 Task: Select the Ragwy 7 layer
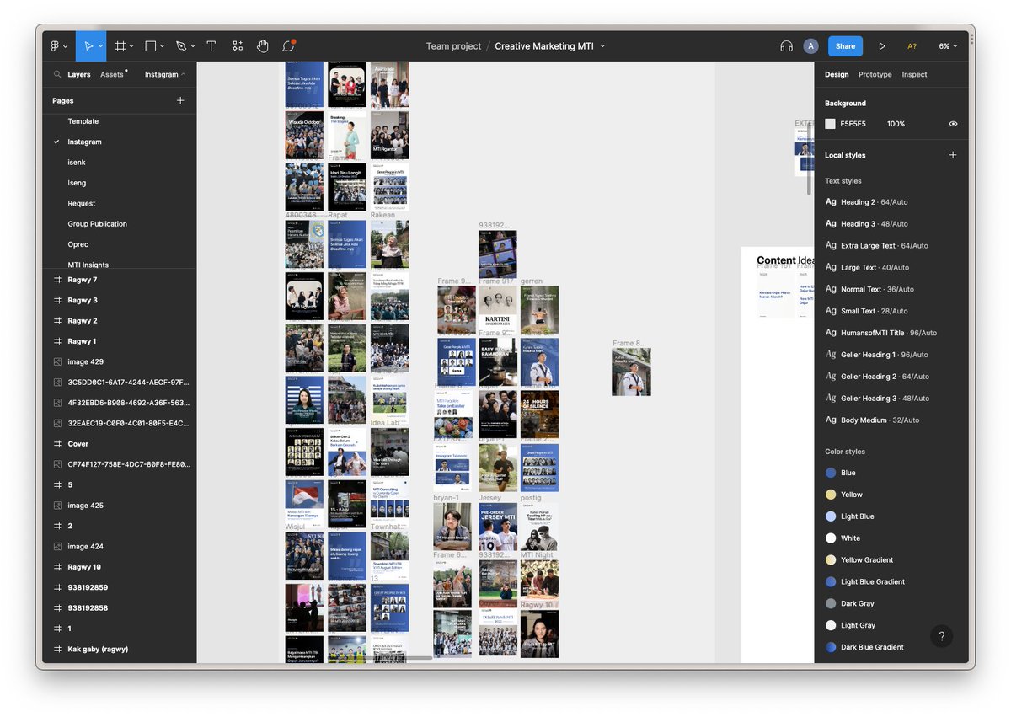coord(84,280)
